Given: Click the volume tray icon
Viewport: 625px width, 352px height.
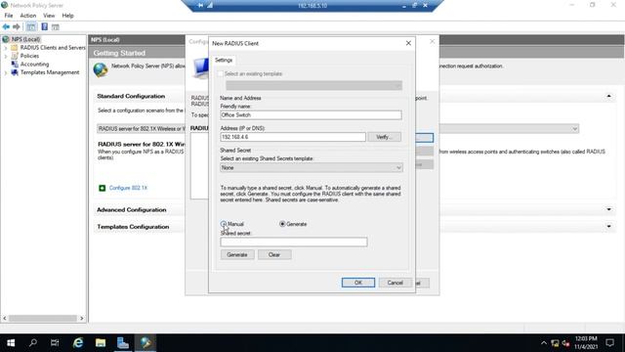Looking at the screenshot, I should coord(565,343).
